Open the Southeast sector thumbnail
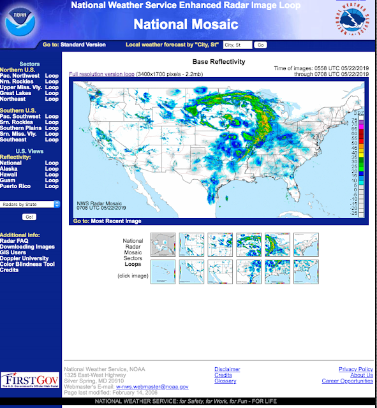 coord(306,272)
